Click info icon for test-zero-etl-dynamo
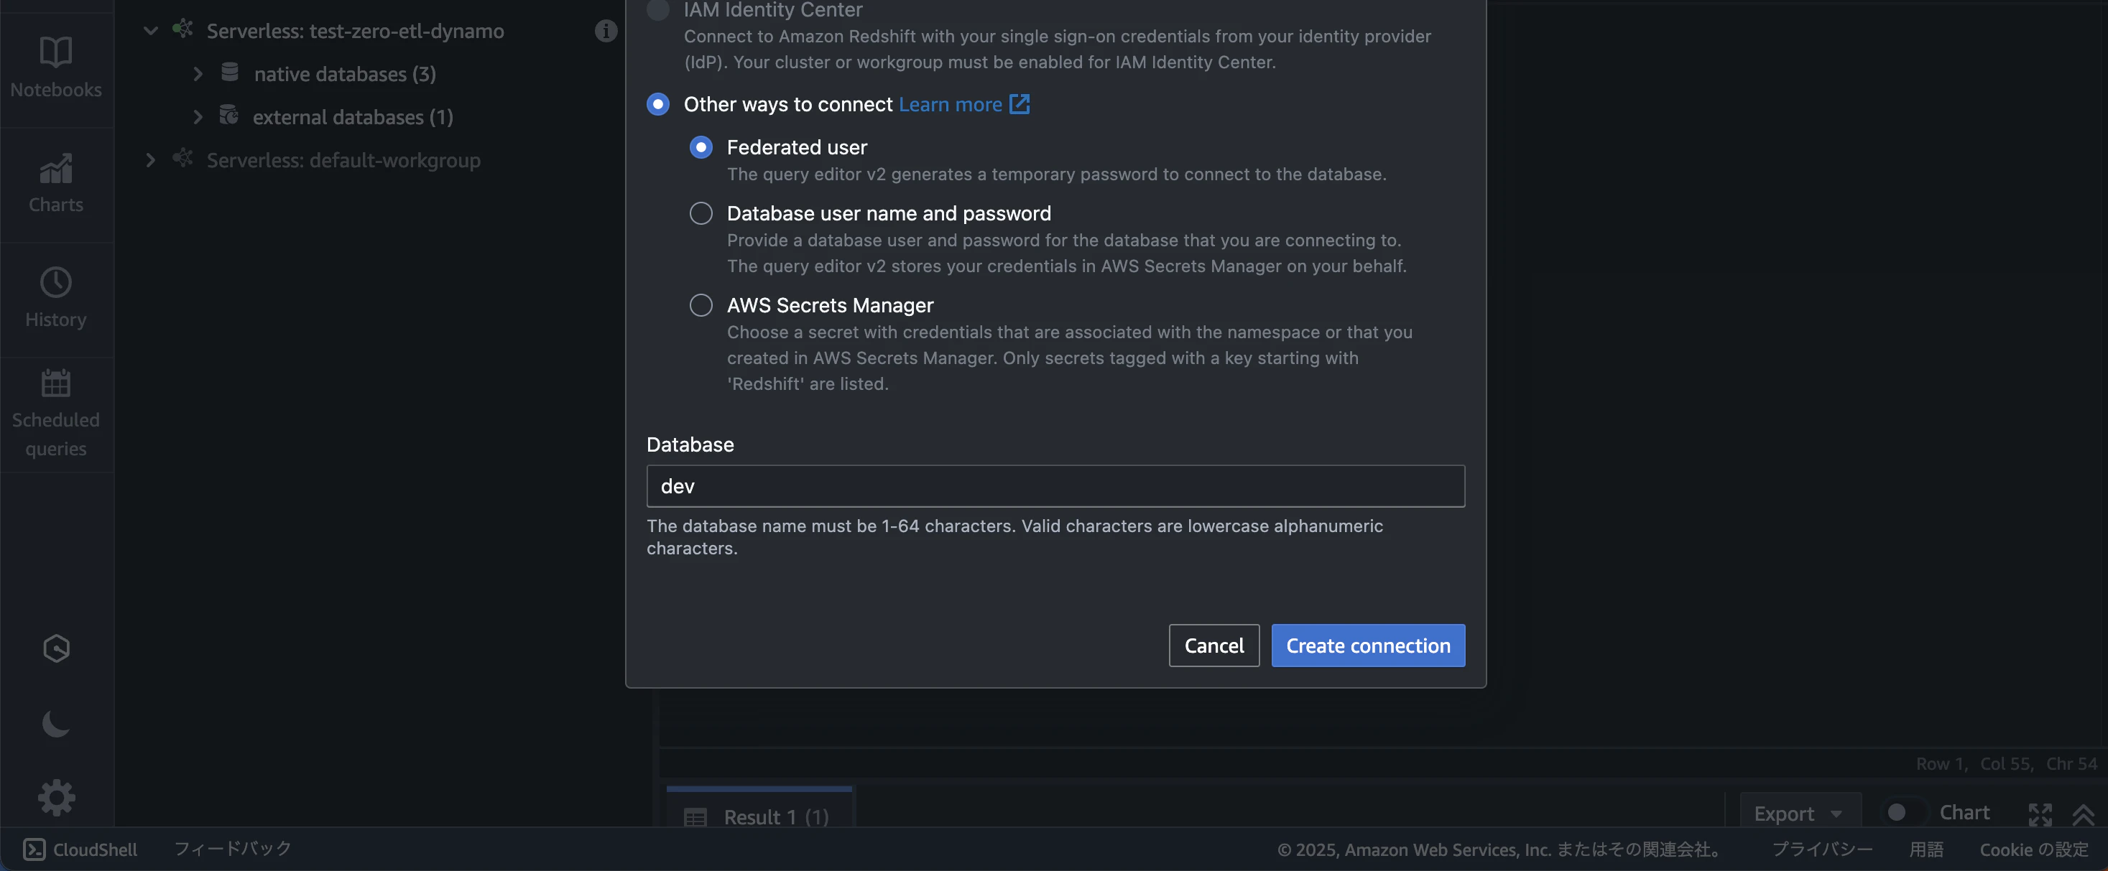Screen dimensions: 2108x871 [x=606, y=30]
